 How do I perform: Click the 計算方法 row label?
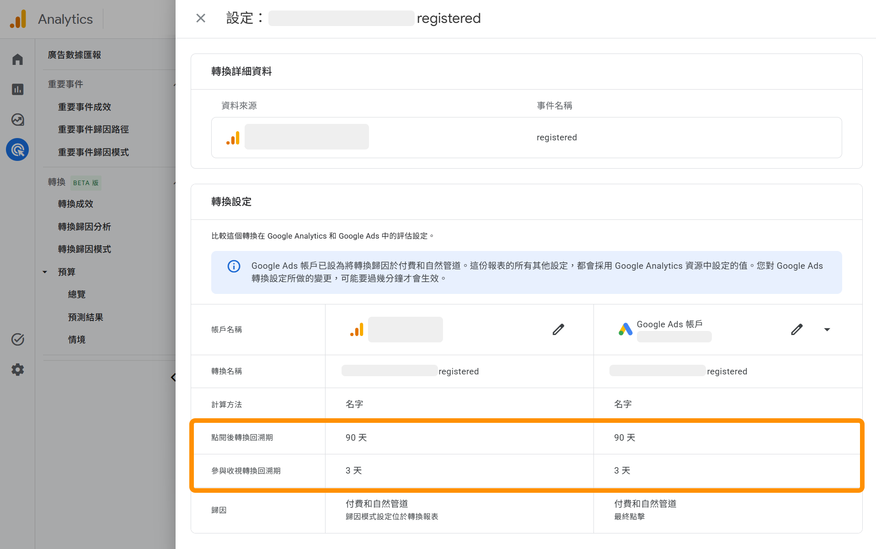tap(226, 405)
